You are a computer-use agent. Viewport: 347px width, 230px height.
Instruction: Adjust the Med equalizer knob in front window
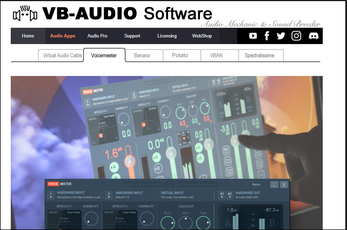[x=185, y=223]
